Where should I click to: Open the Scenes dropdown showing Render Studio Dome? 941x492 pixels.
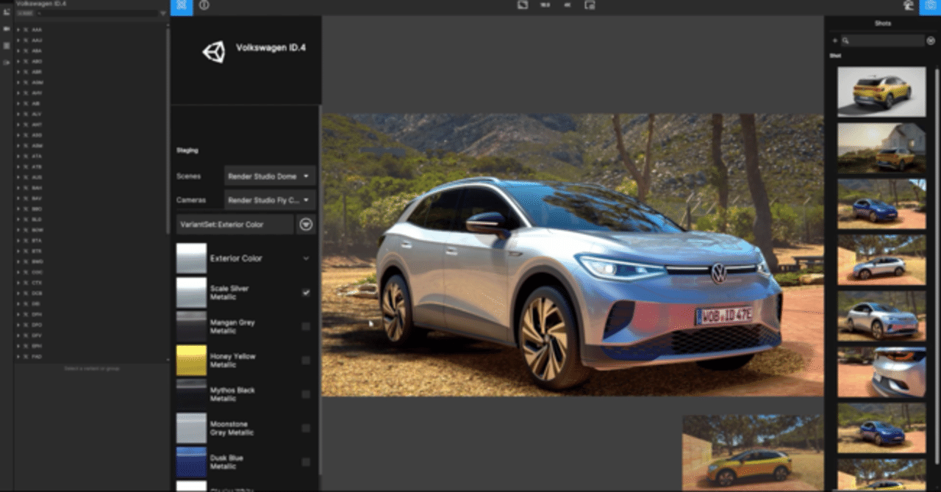(x=268, y=176)
